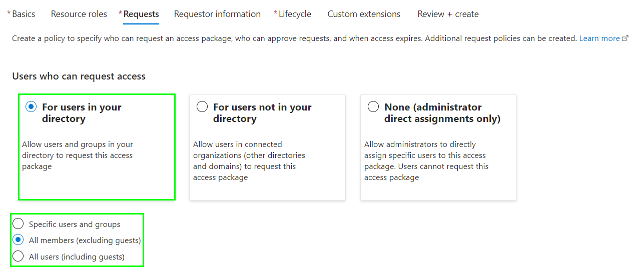Click the 'Specific users and groups' label text
The width and height of the screenshot is (633, 271).
75,224
